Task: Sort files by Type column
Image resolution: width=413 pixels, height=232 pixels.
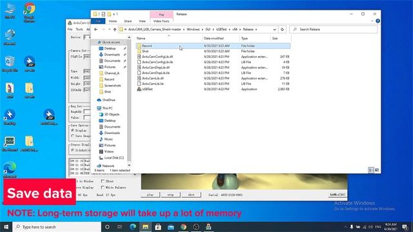Action: click(x=254, y=39)
